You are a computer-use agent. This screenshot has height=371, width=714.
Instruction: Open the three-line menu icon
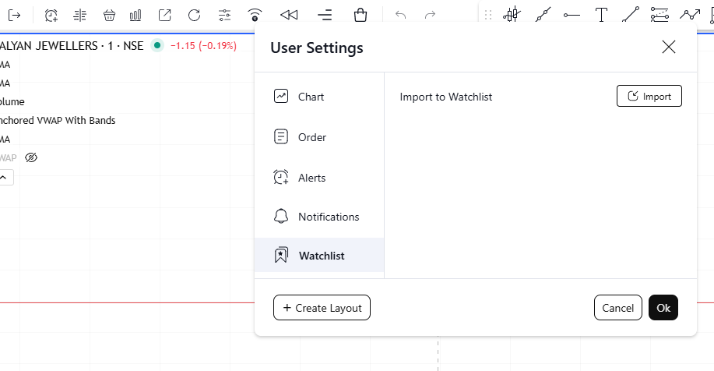[x=325, y=16]
